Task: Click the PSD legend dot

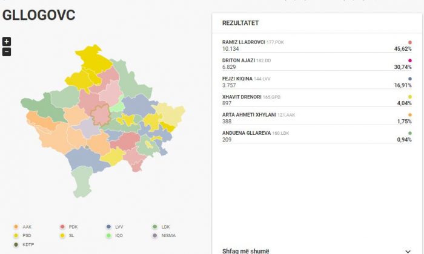Action: click(x=16, y=235)
